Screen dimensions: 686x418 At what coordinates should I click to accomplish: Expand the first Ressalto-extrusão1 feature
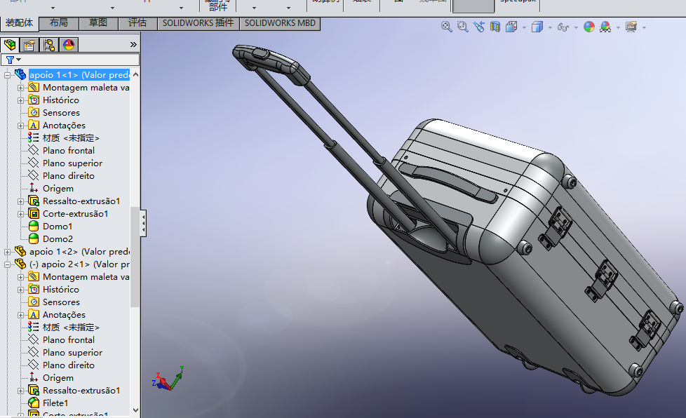coord(20,201)
